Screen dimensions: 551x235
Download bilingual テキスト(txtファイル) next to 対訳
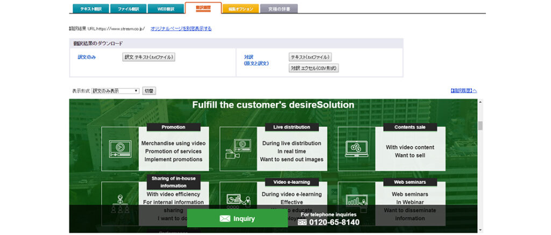point(310,57)
